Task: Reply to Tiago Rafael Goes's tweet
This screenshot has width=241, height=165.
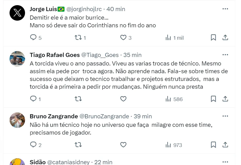Action: point(33,99)
